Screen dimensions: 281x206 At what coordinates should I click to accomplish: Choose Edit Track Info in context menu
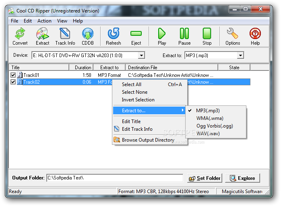click(x=149, y=129)
